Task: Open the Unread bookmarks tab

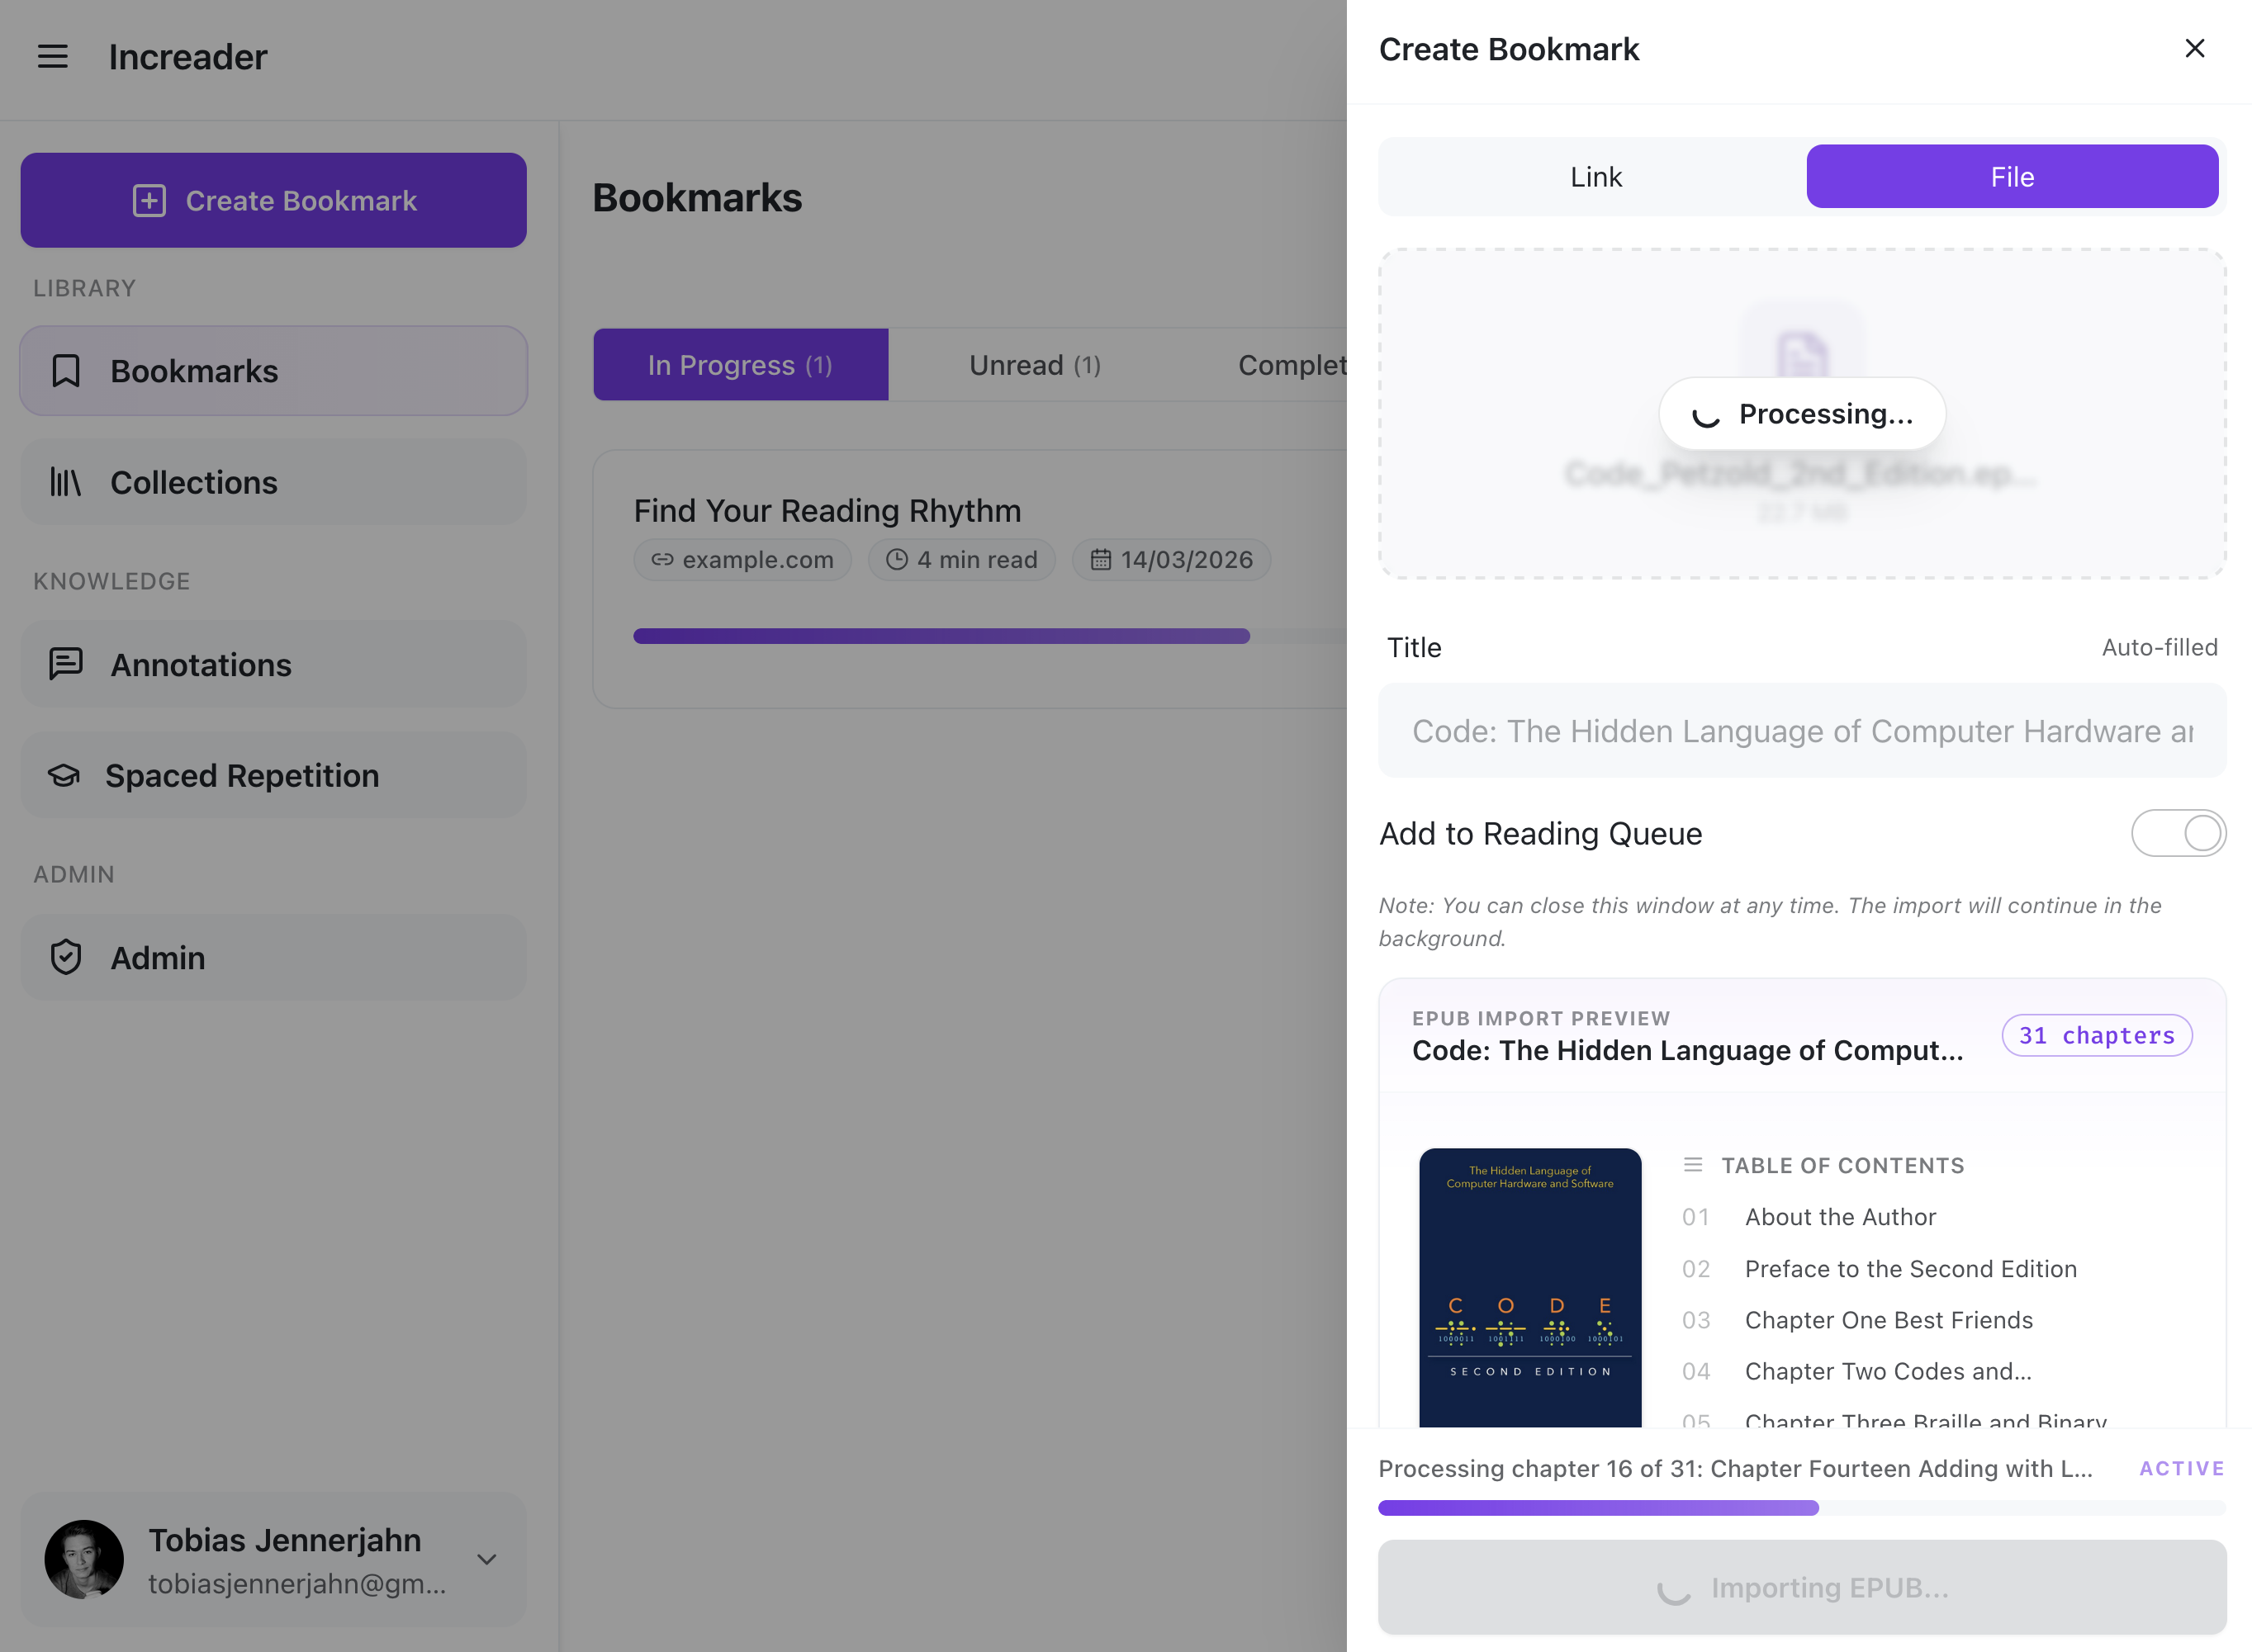Action: point(1034,365)
